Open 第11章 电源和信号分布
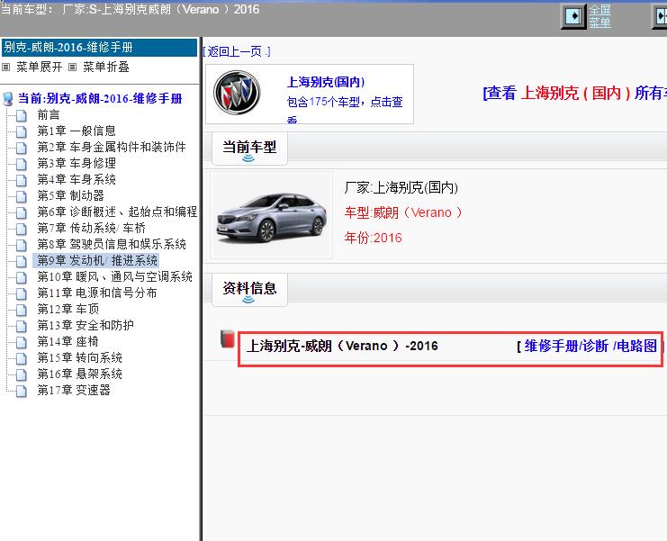667x541 pixels. (97, 293)
